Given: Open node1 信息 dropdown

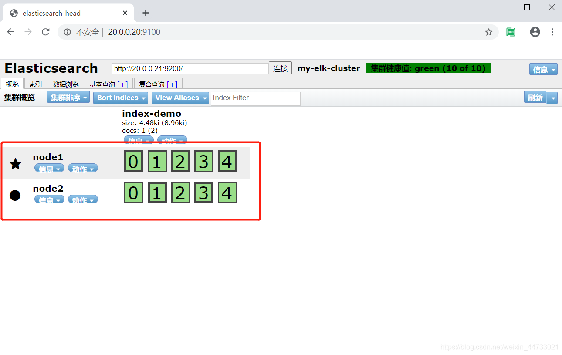Looking at the screenshot, I should pos(49,169).
